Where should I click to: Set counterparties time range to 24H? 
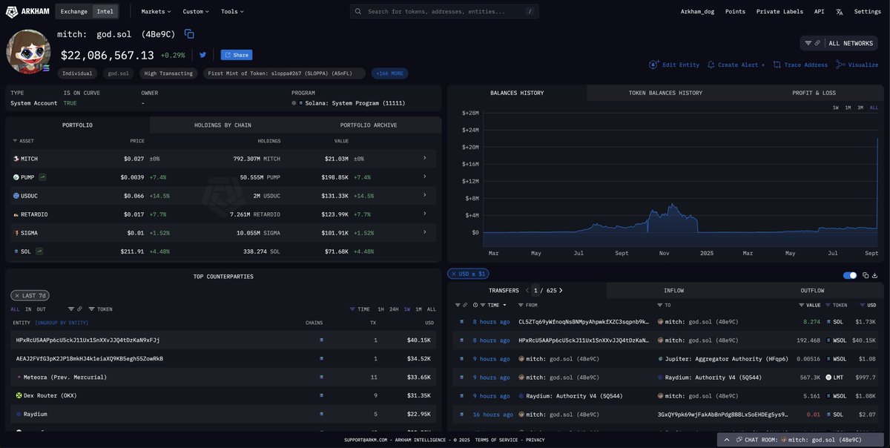tap(392, 309)
